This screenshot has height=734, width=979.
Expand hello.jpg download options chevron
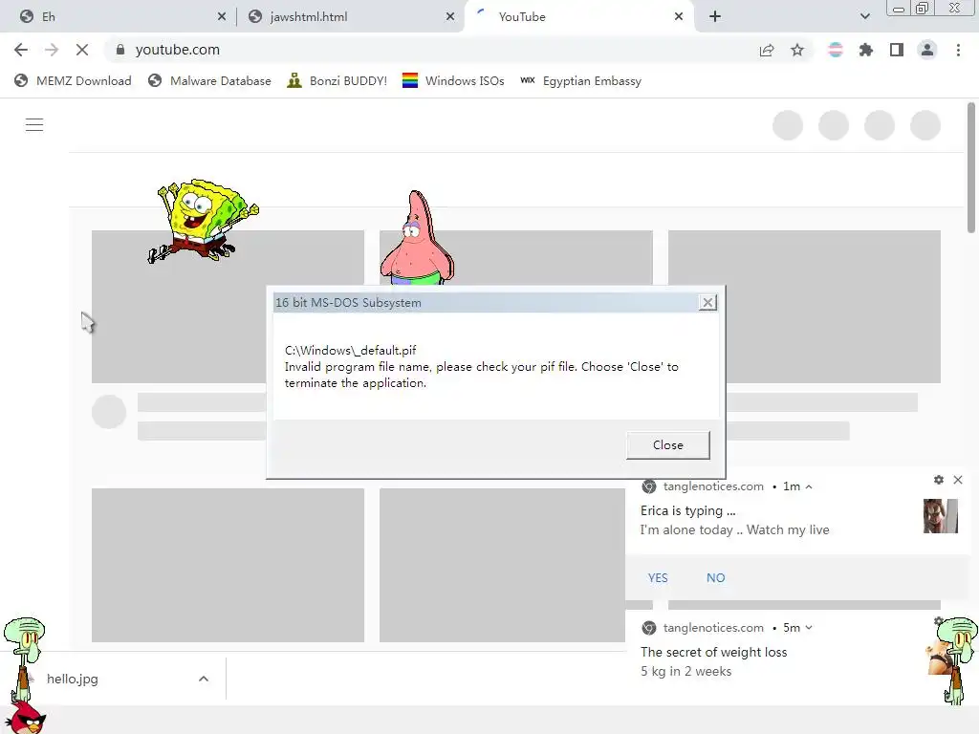coord(204,680)
